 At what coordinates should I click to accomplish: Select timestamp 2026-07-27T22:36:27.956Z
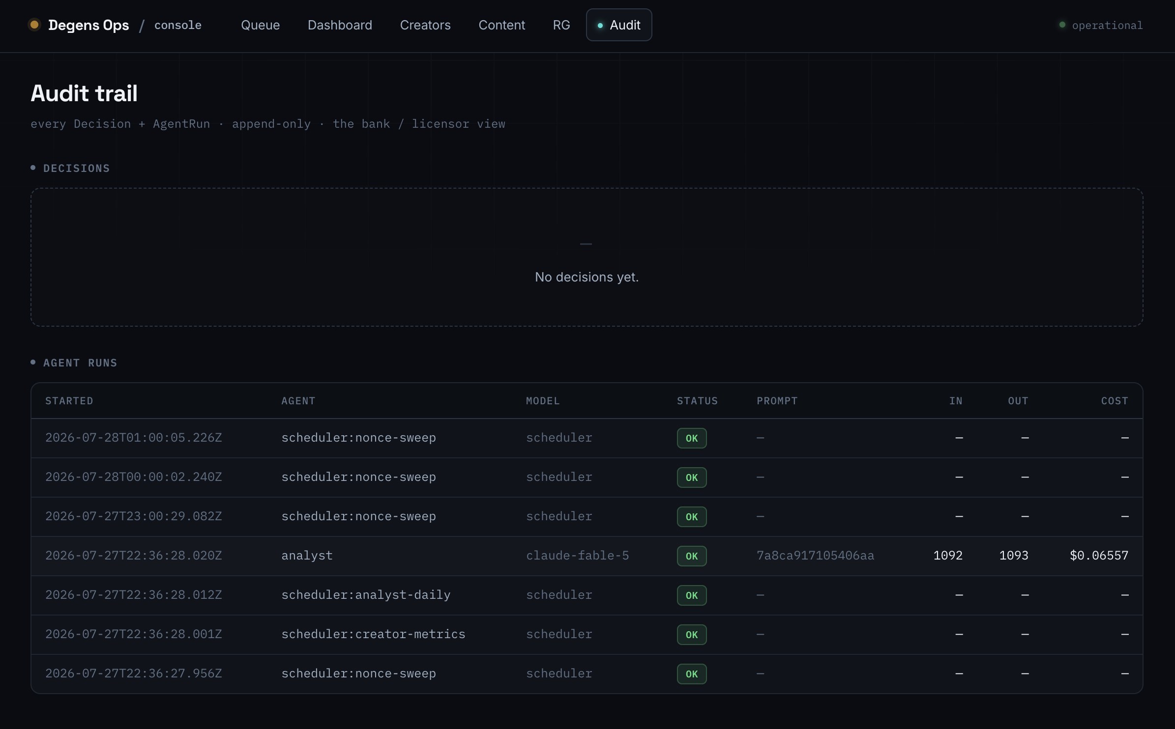tap(134, 673)
